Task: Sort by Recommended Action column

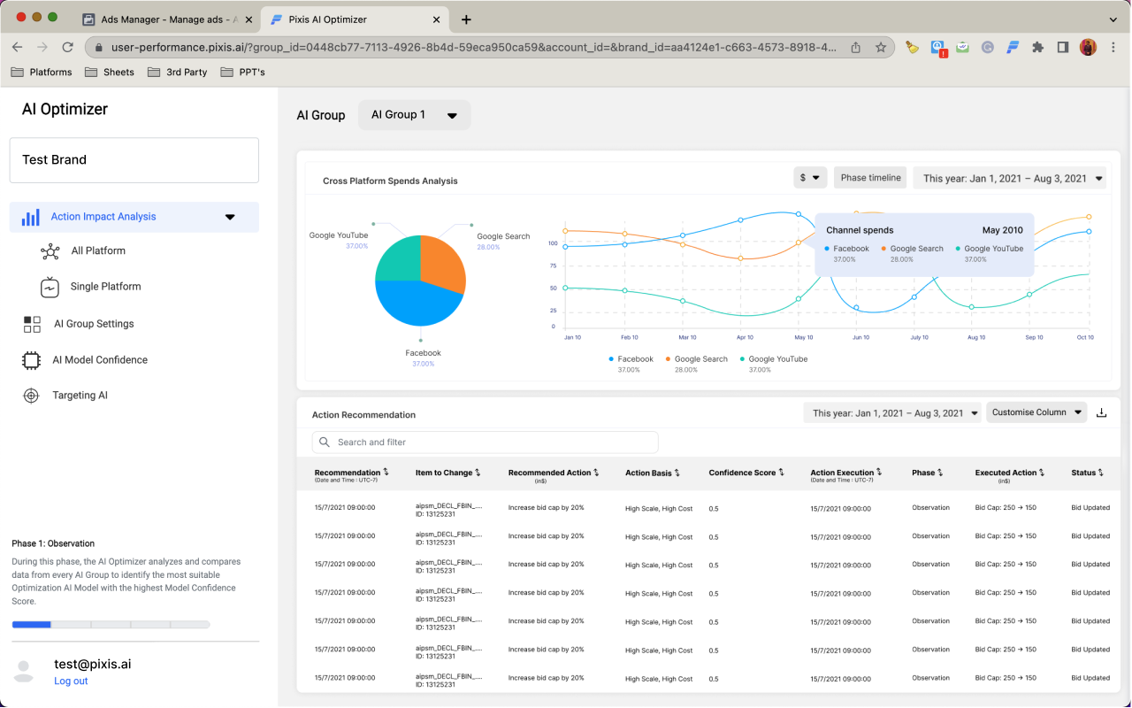Action: [596, 473]
